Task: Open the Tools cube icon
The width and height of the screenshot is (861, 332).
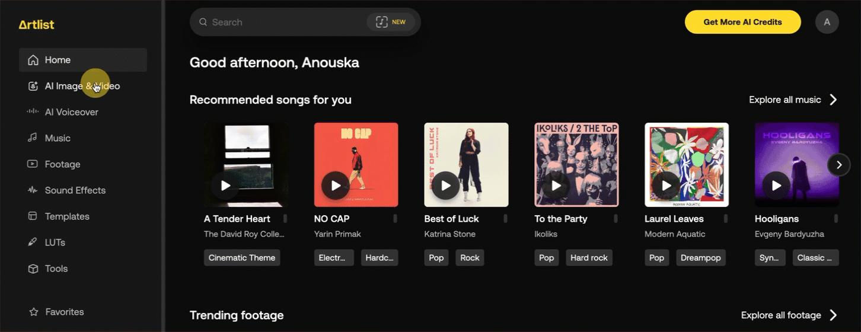Action: pyautogui.click(x=33, y=269)
